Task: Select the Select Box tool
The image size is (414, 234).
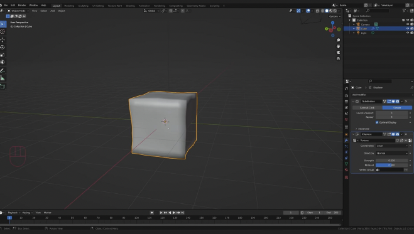Action: coord(3,24)
